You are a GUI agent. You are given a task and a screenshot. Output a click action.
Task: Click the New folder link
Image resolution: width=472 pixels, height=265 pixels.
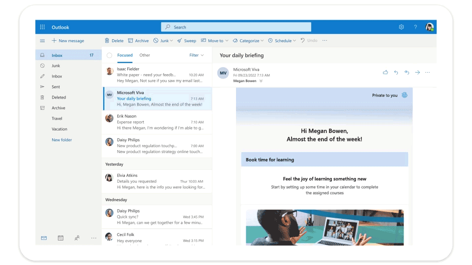pos(62,140)
